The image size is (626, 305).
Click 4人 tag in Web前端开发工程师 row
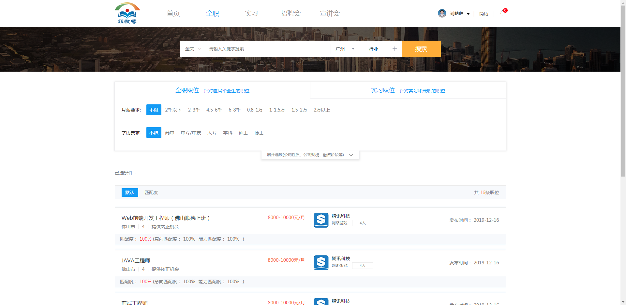click(x=363, y=223)
